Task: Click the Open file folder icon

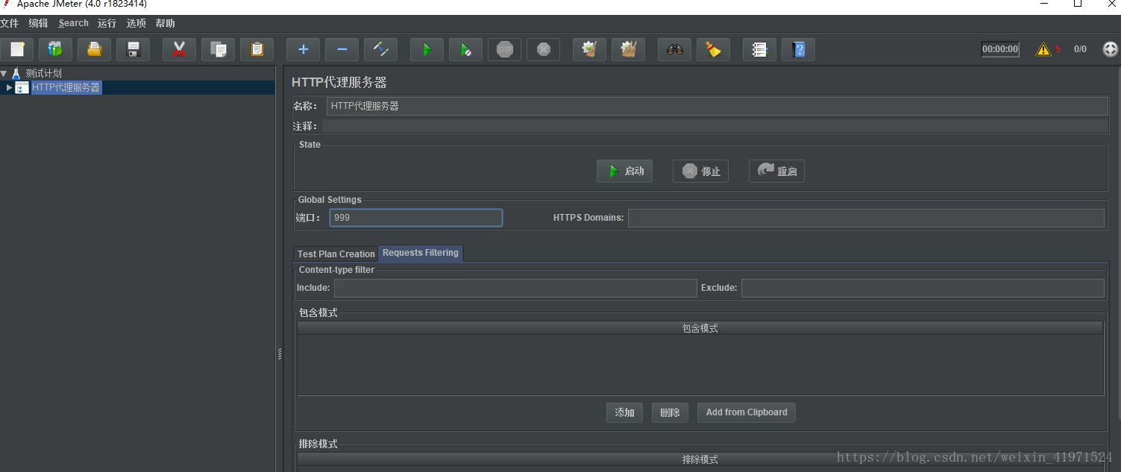Action: (95, 50)
